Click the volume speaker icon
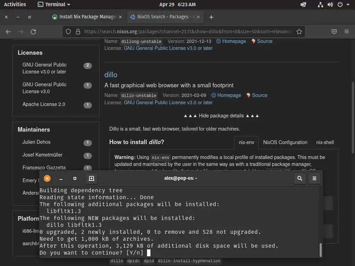This screenshot has width=355, height=266. [x=330, y=5]
